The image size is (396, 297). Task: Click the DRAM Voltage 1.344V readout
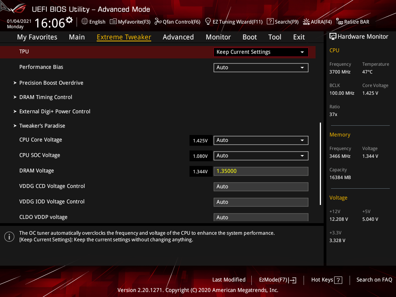click(x=200, y=171)
